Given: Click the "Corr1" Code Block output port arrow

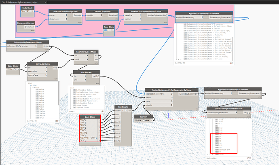Looking at the screenshot, I should pyautogui.click(x=33, y=11).
